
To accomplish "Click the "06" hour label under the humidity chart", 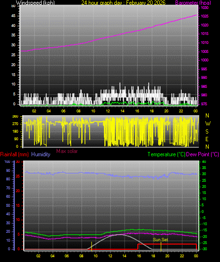I will (x=67, y=256).
